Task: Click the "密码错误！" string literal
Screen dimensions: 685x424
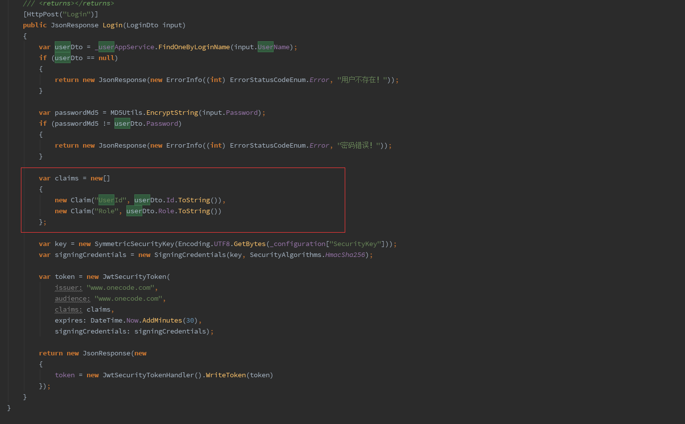Action: click(359, 145)
